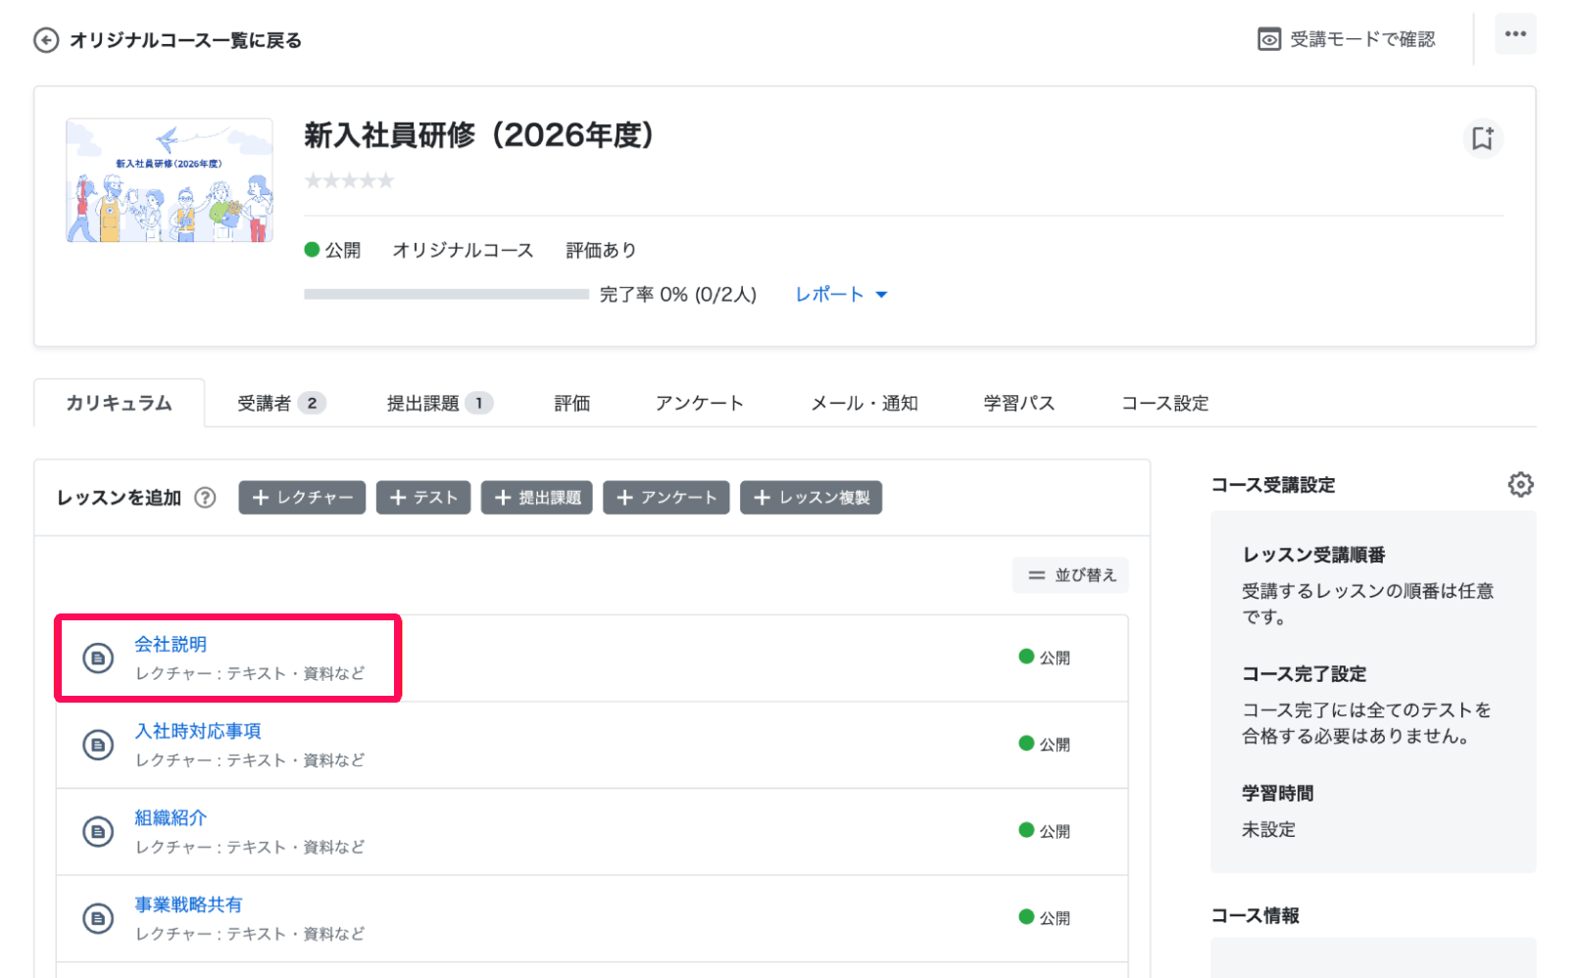Click the back arrow circle icon

46,40
